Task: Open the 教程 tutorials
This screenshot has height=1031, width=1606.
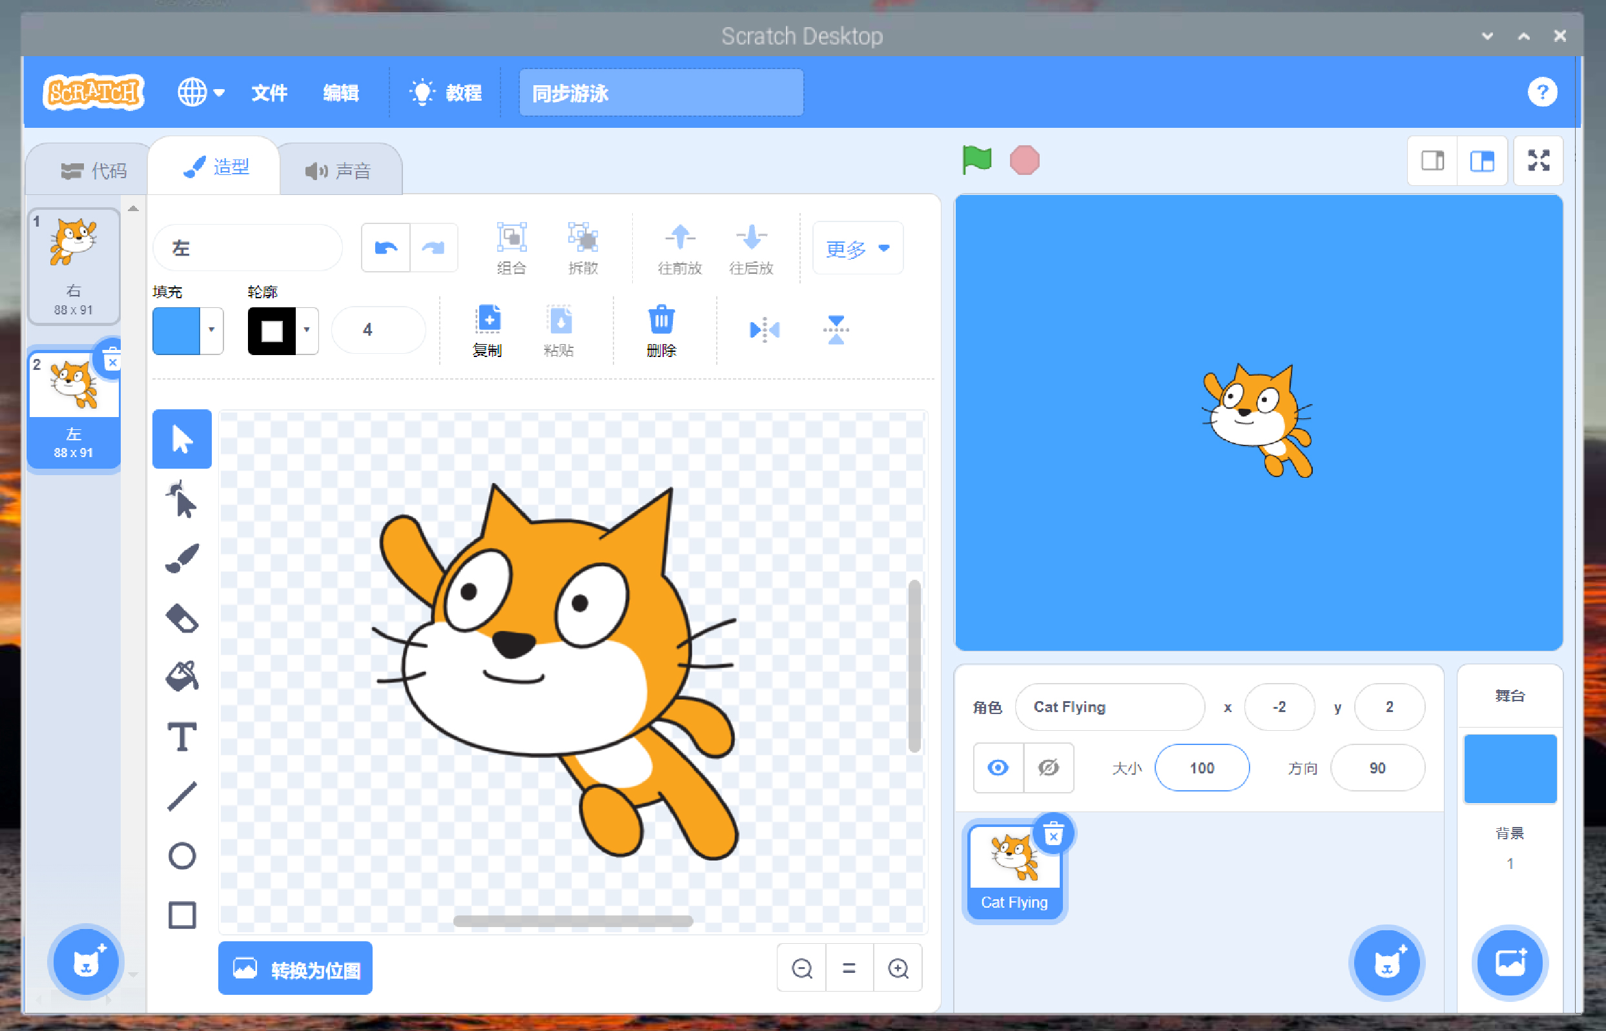Action: coord(446,92)
